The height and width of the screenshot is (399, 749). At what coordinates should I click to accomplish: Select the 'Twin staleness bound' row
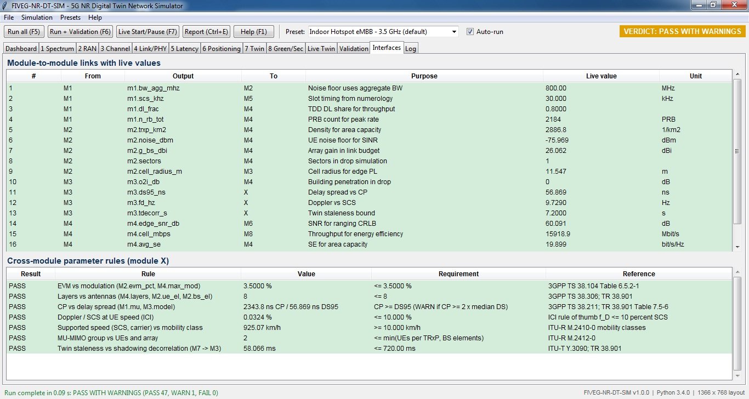370,213
